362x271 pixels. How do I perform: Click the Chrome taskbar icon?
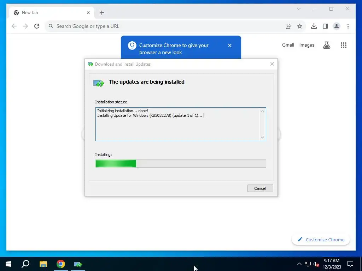click(x=61, y=264)
